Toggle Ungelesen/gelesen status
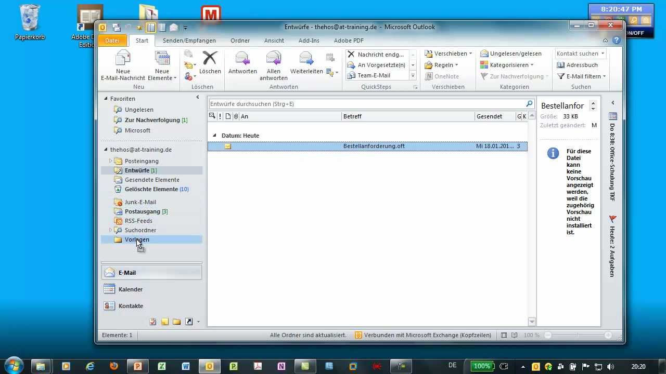This screenshot has height=374, width=666. (511, 54)
